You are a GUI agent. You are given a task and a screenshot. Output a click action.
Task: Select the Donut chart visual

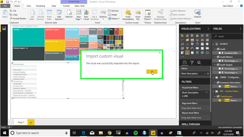point(197,44)
